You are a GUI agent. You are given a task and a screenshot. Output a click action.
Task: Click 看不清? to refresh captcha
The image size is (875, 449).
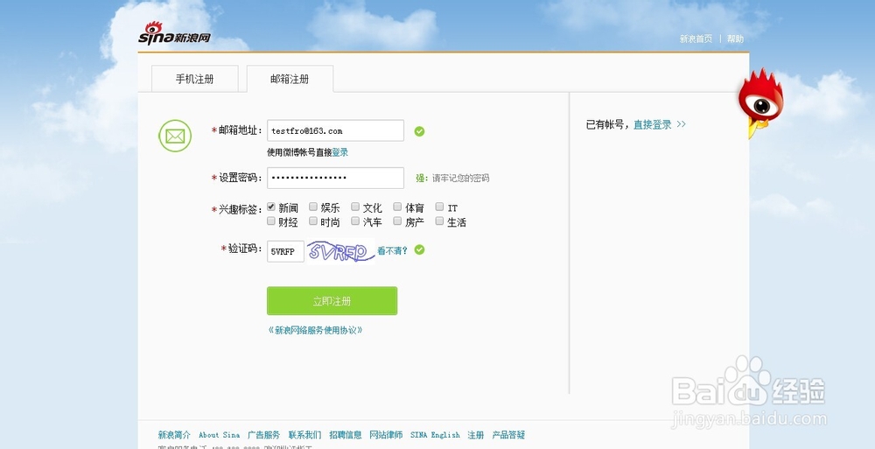(x=392, y=250)
